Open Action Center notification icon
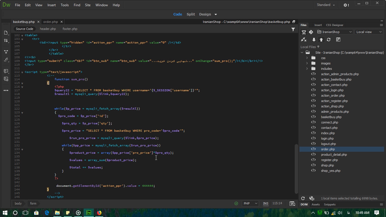 [x=377, y=213]
